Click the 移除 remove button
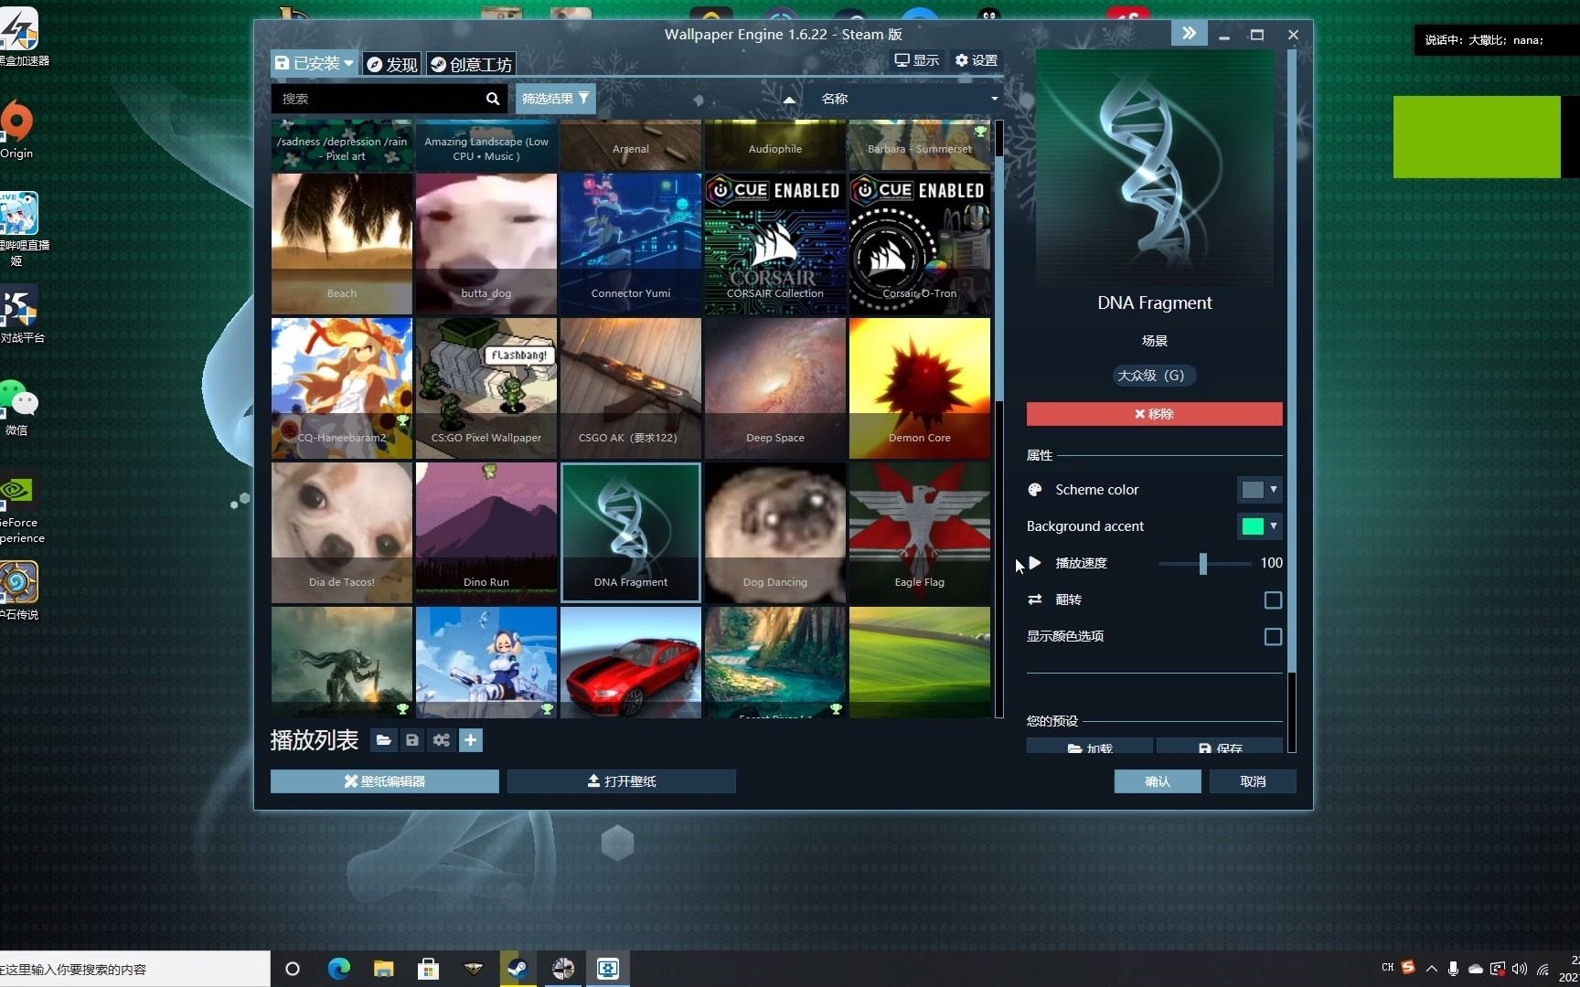The height and width of the screenshot is (987, 1580). 1154,414
